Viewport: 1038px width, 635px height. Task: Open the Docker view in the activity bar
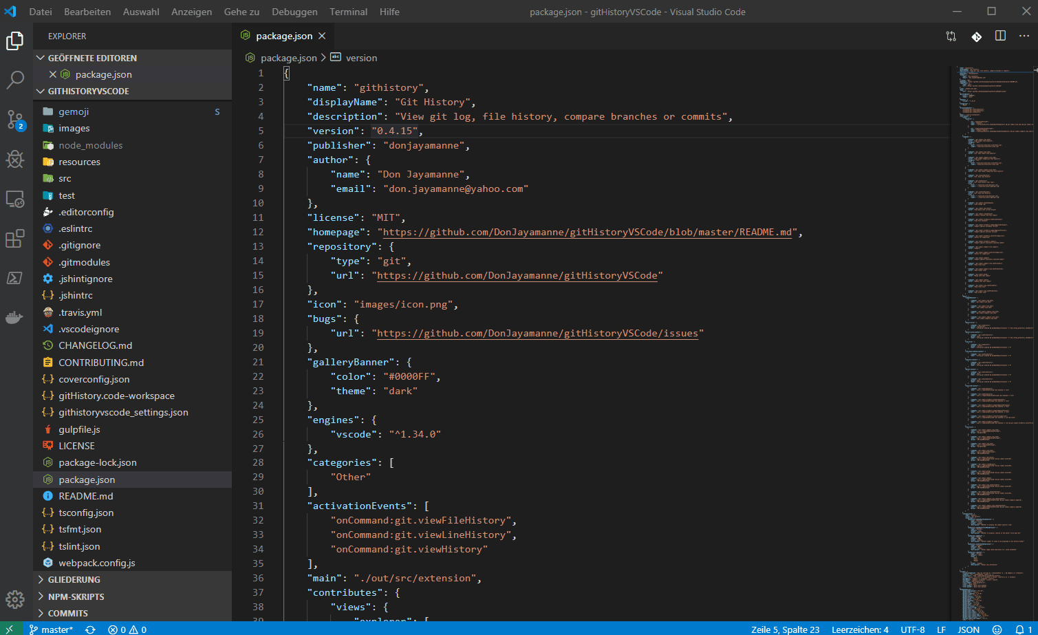click(14, 317)
